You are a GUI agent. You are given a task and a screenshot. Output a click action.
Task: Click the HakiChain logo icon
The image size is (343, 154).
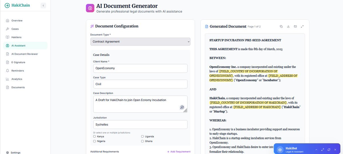[7, 5]
